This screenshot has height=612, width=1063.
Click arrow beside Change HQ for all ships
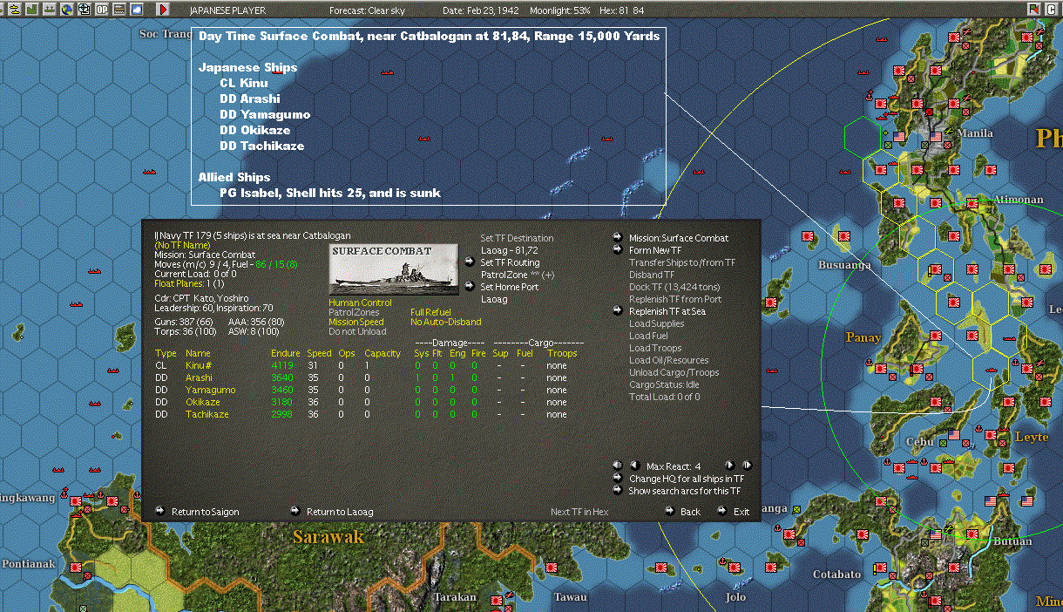pyautogui.click(x=618, y=478)
